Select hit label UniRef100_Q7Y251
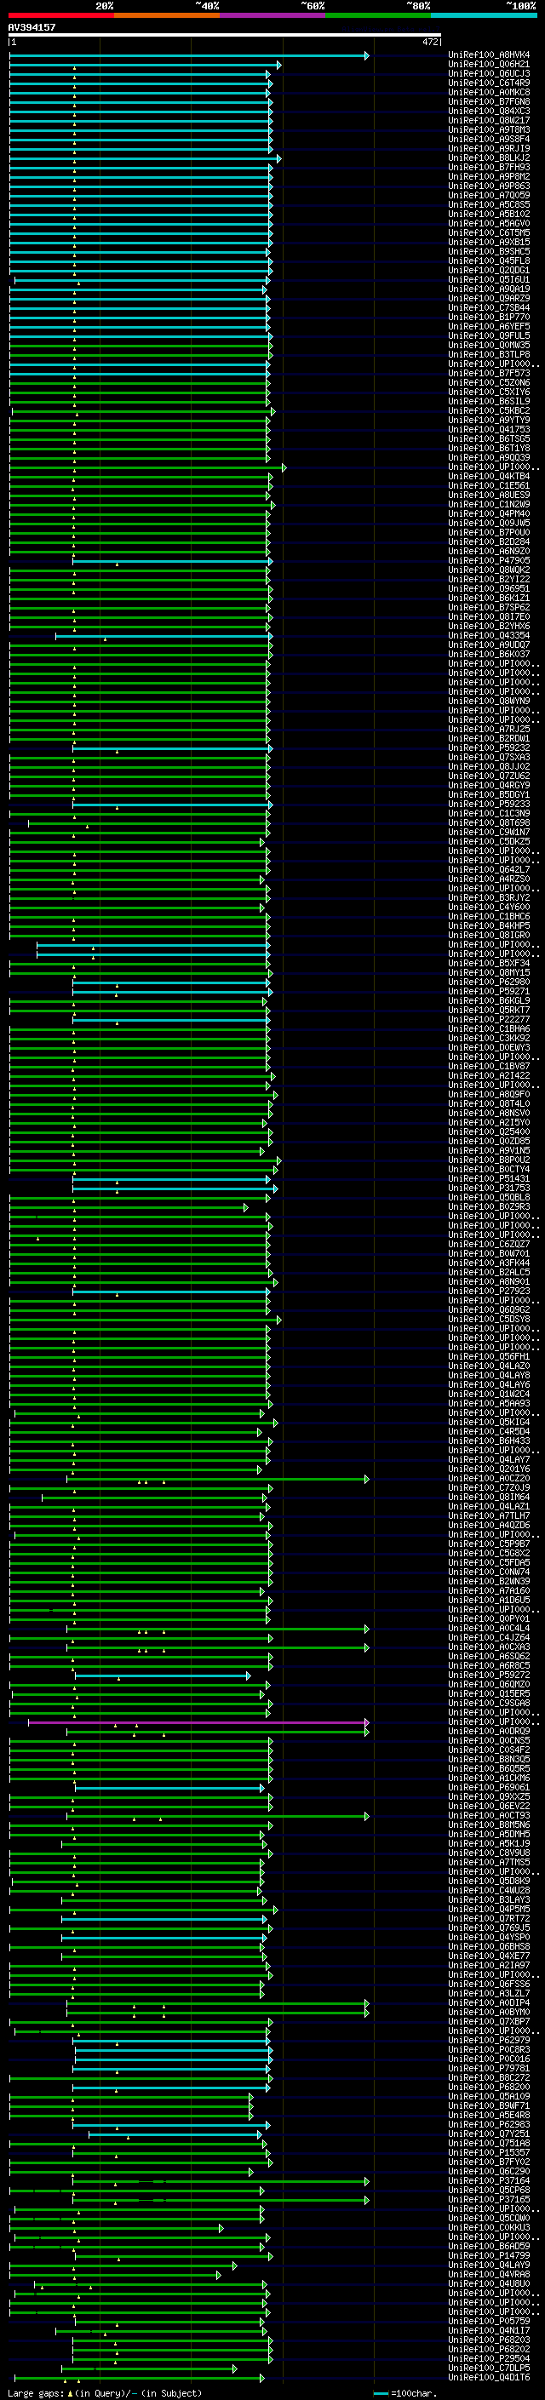The height and width of the screenshot is (2400, 545). (489, 2134)
